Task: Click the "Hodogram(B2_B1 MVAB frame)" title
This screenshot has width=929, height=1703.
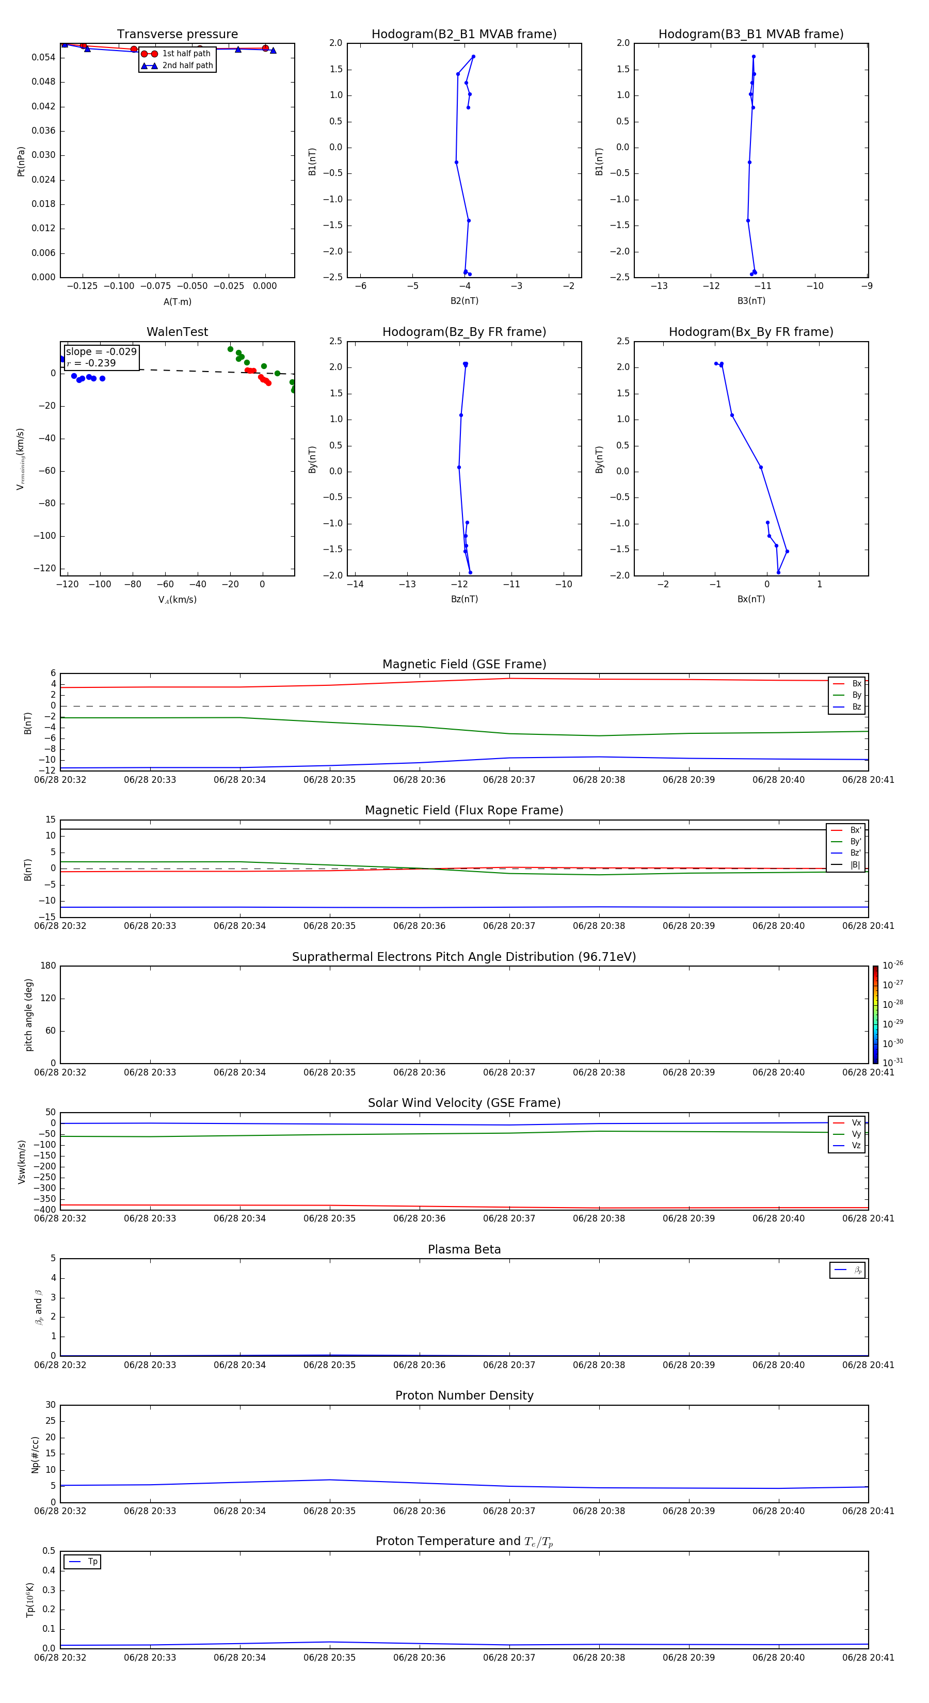Action: 464,35
